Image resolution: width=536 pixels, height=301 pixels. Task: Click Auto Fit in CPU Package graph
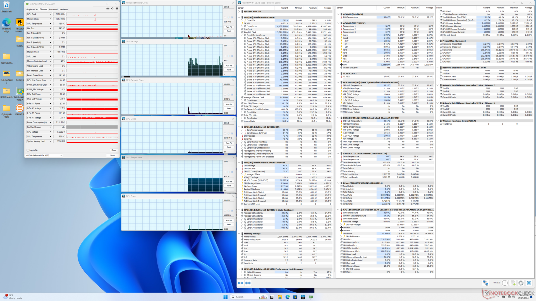click(229, 66)
